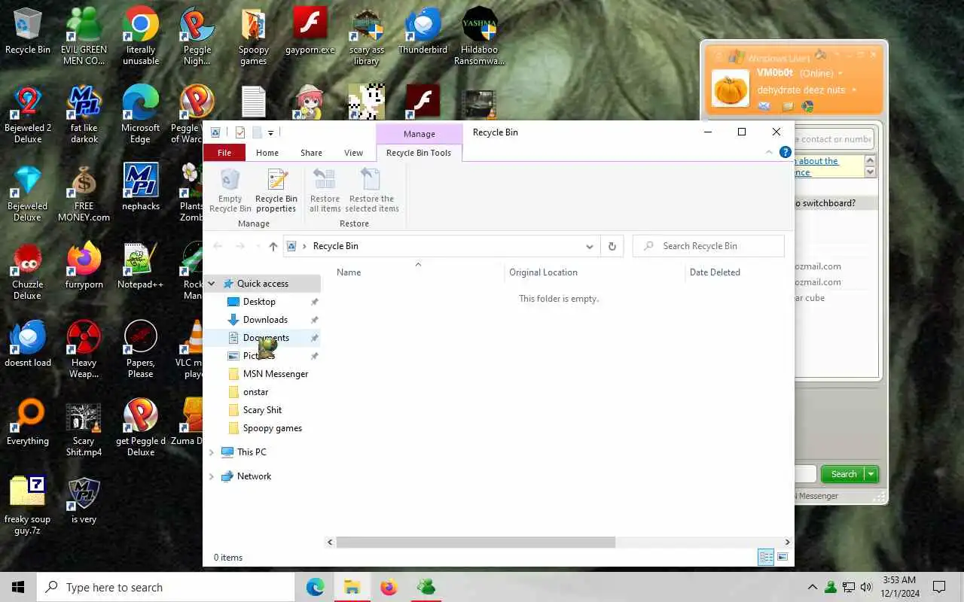Image resolution: width=964 pixels, height=602 pixels.
Task: Expand the Network tree node
Action: pyautogui.click(x=212, y=476)
